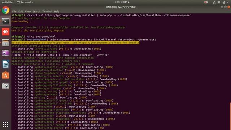Expand the system menu arrow

pyautogui.click(x=228, y=2)
